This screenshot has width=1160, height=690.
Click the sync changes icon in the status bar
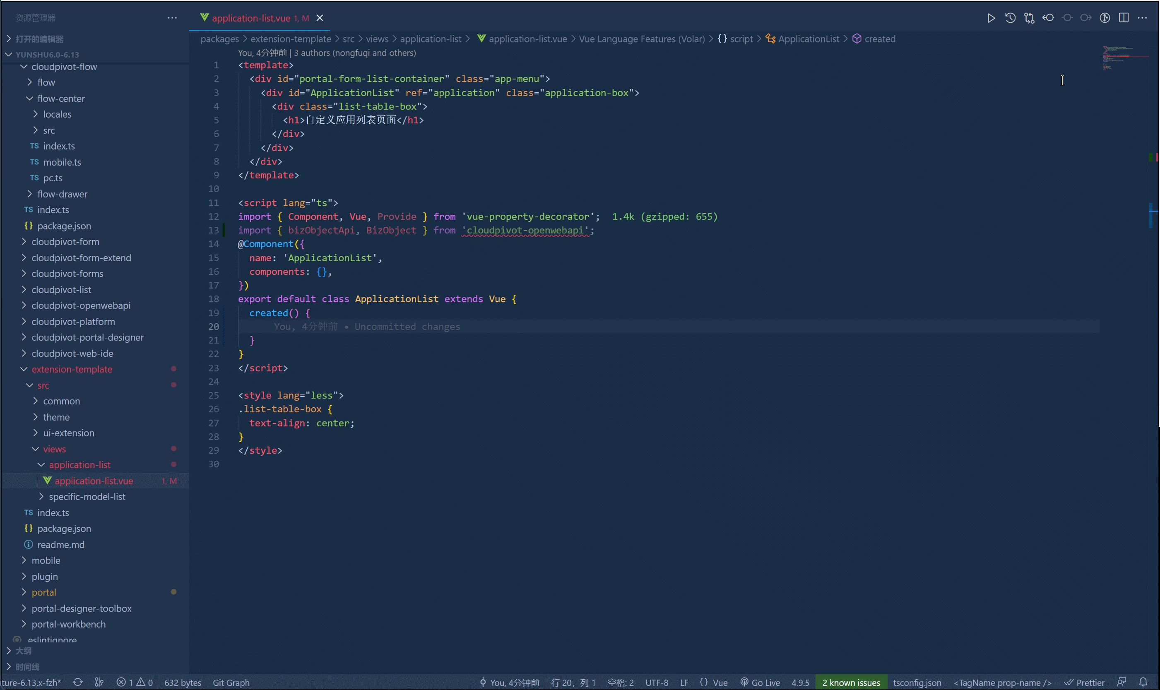[78, 682]
